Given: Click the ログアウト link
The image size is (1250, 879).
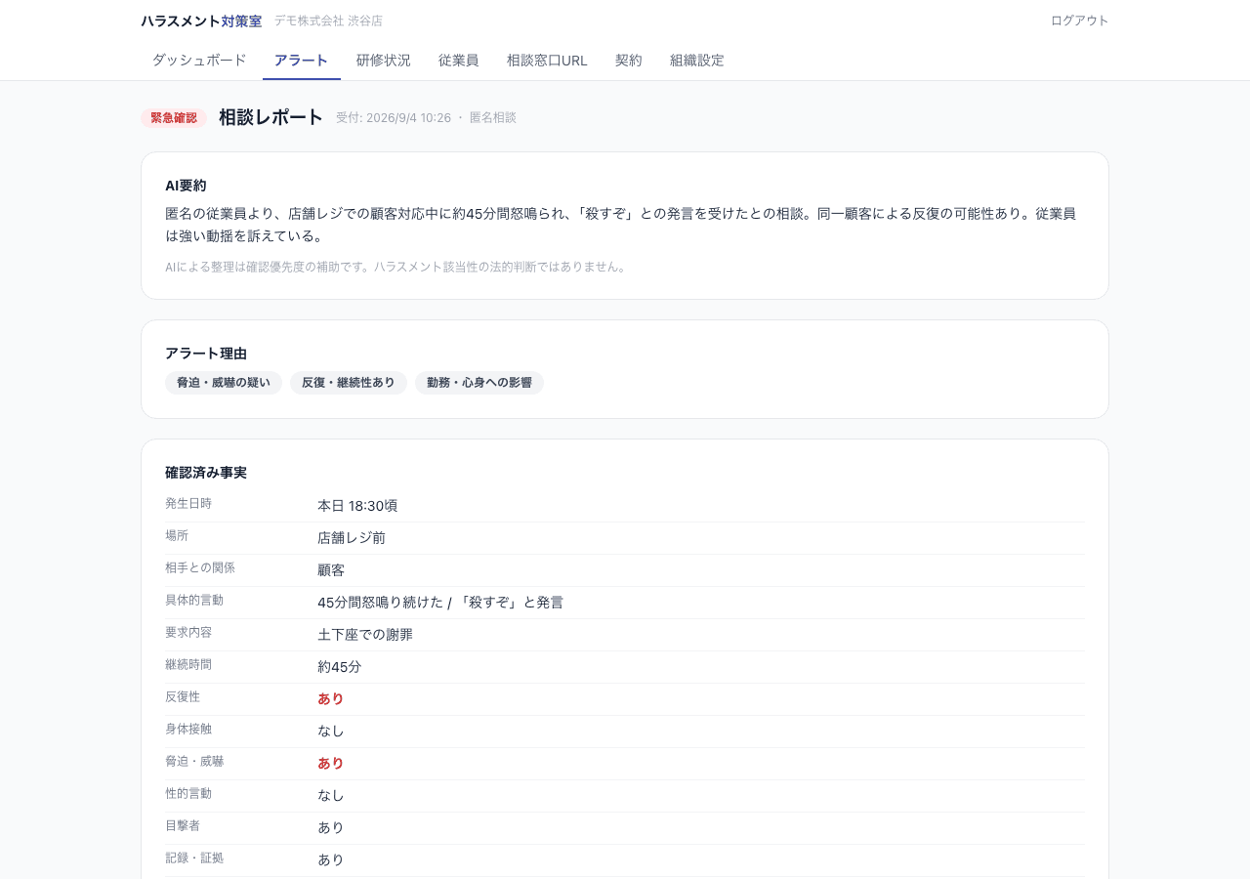Looking at the screenshot, I should (1079, 21).
